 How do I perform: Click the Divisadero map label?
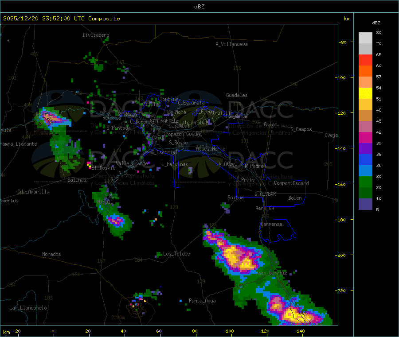96,35
